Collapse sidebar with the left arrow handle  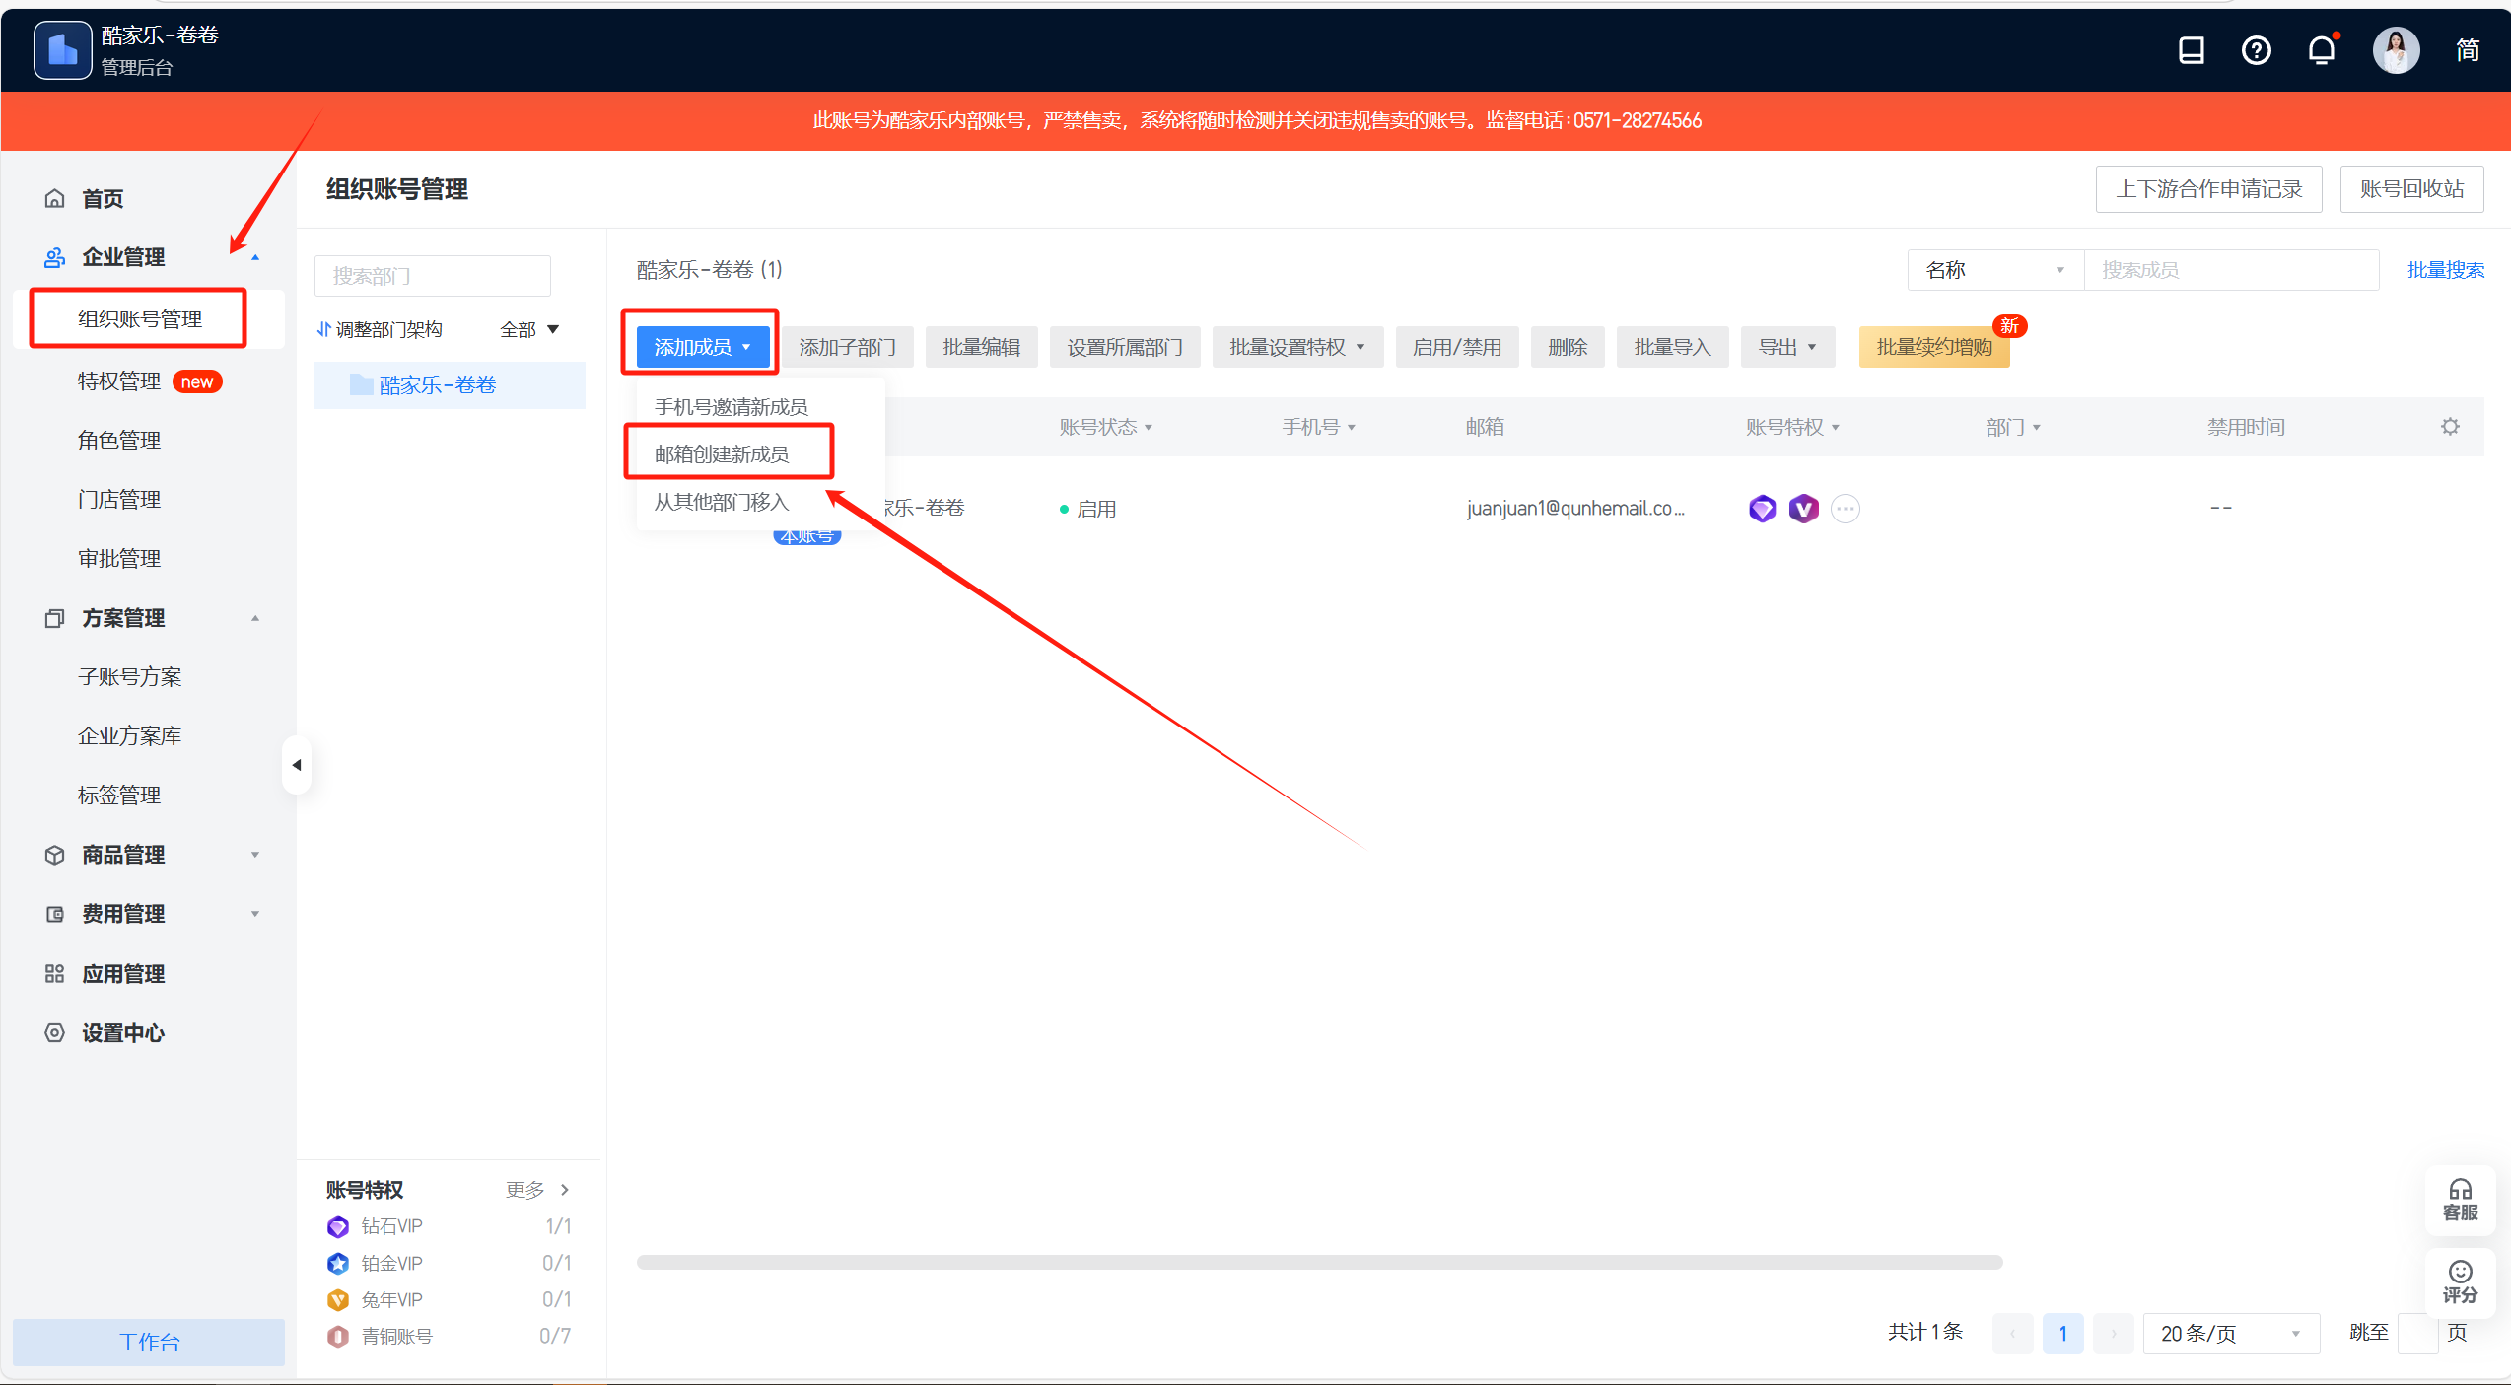pos(296,765)
